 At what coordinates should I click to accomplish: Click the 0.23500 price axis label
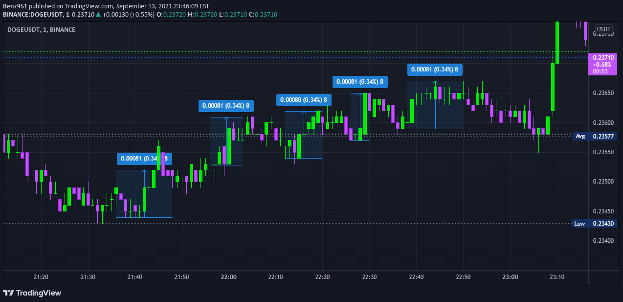point(603,182)
